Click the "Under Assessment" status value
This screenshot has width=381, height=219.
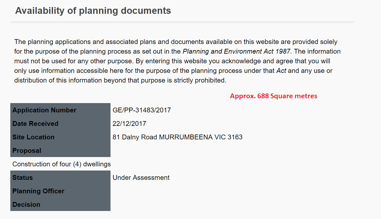(141, 178)
